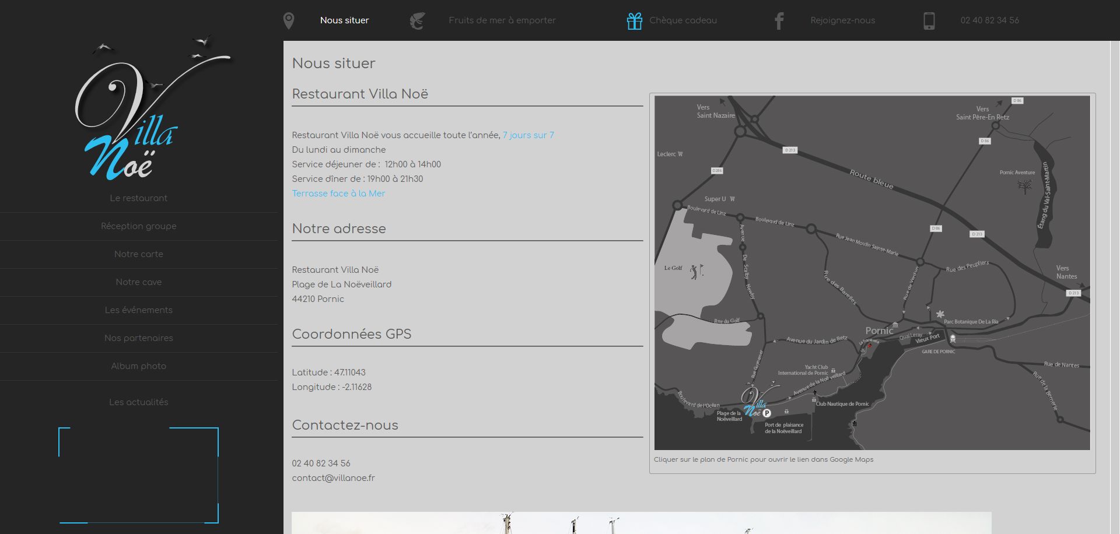Open the Pornic map in Google Maps
Viewport: 1120px width, 534px height.
[x=872, y=273]
